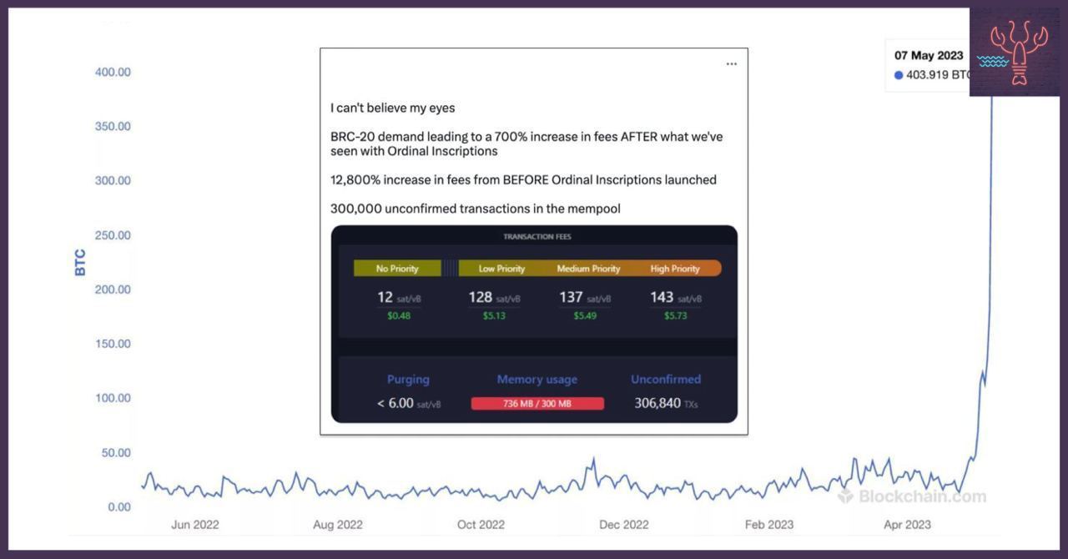This screenshot has width=1068, height=559.
Task: Click the blue dot in the 07 May tooltip
Action: pyautogui.click(x=899, y=75)
